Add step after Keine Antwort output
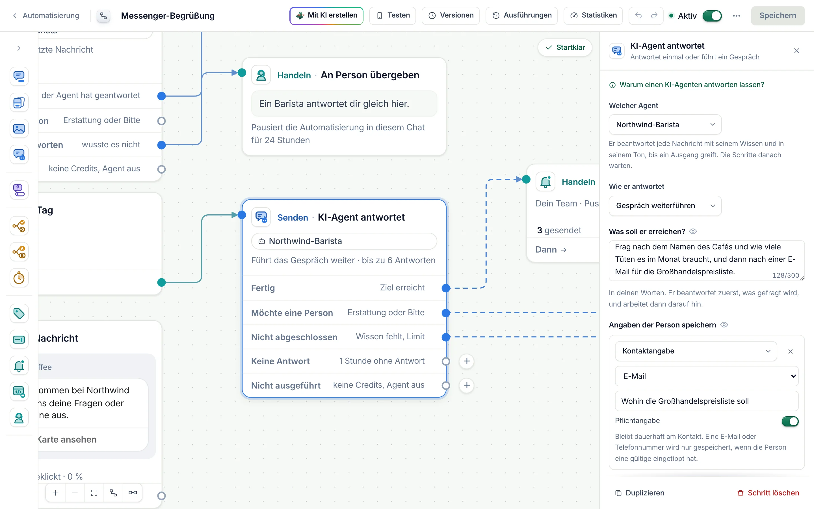This screenshot has height=509, width=814. 467,361
